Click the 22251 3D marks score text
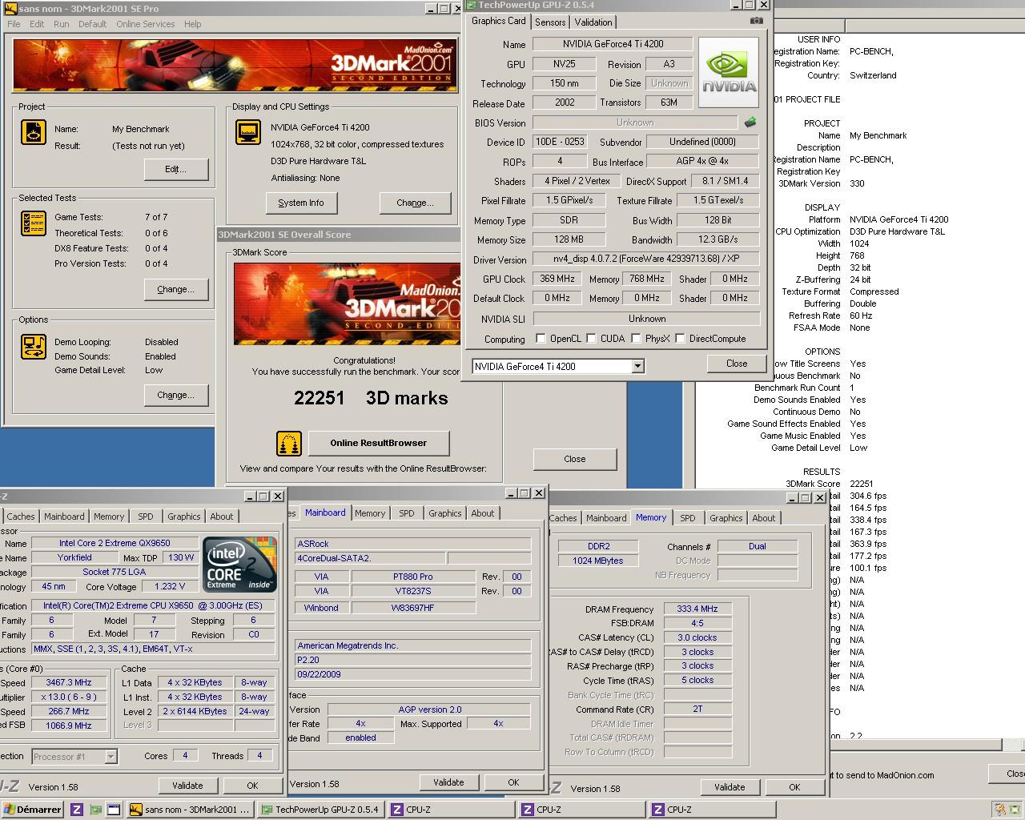This screenshot has height=820, width=1025. click(371, 398)
